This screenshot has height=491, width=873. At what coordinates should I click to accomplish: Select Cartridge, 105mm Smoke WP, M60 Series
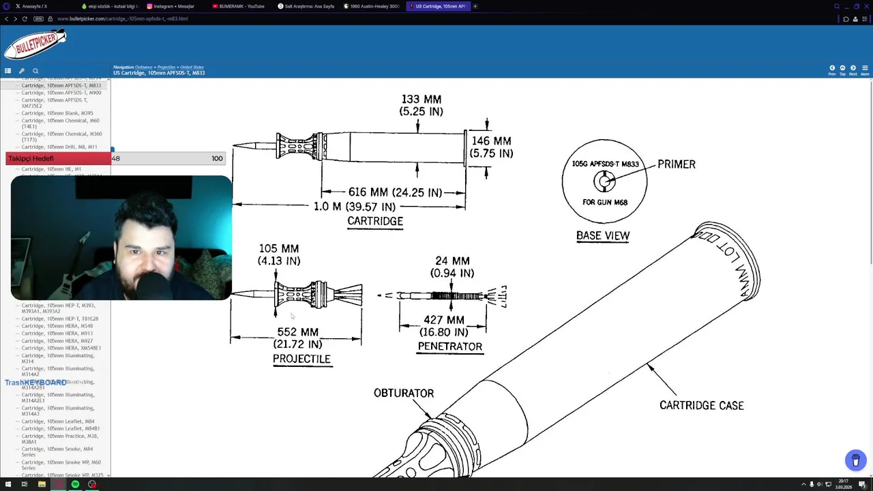click(x=61, y=465)
